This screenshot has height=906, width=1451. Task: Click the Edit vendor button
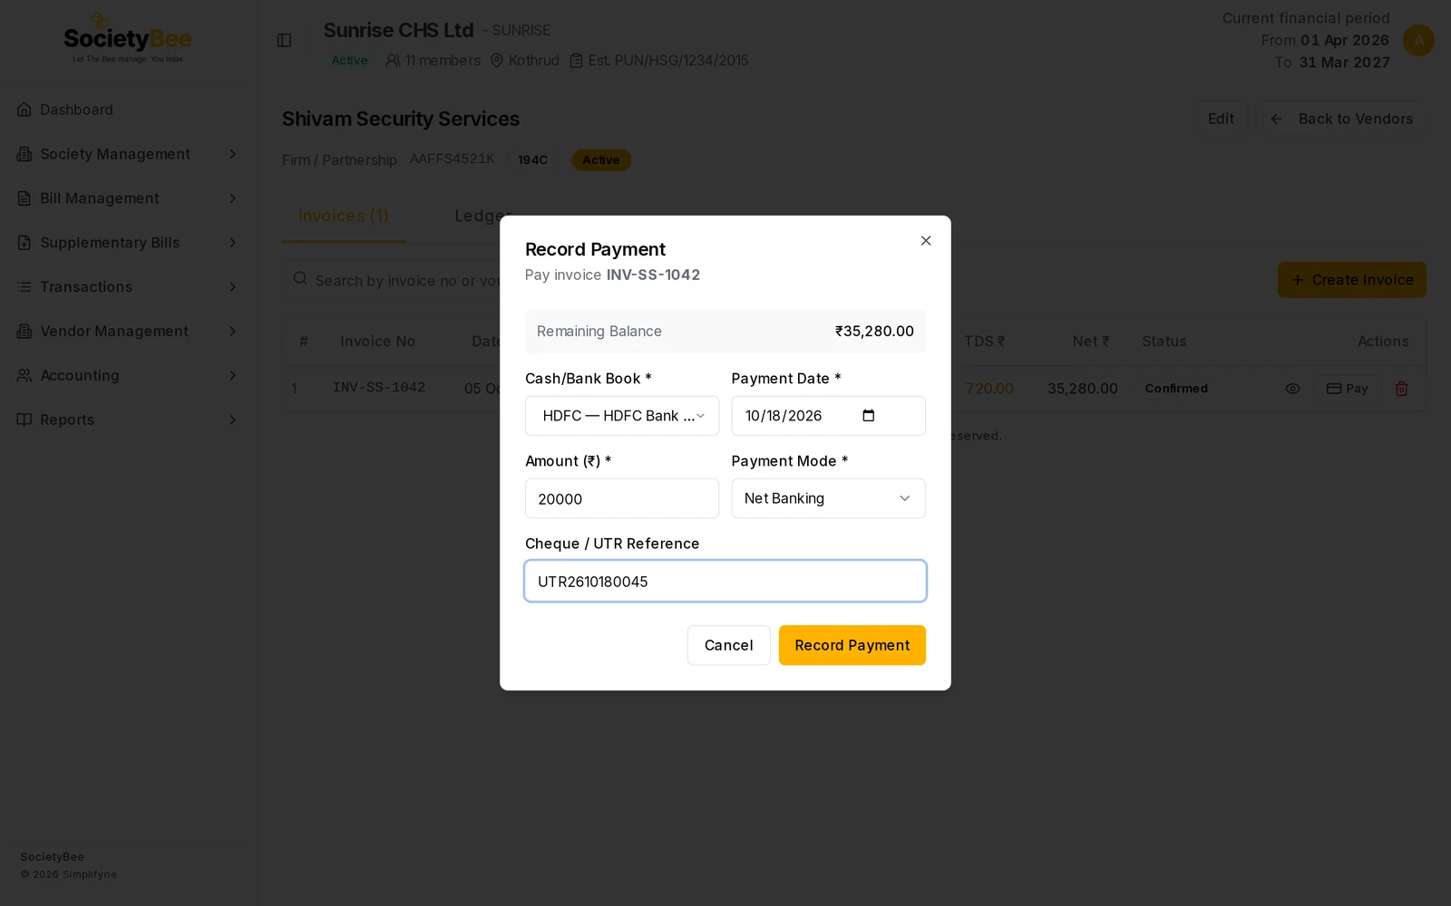pos(1221,119)
